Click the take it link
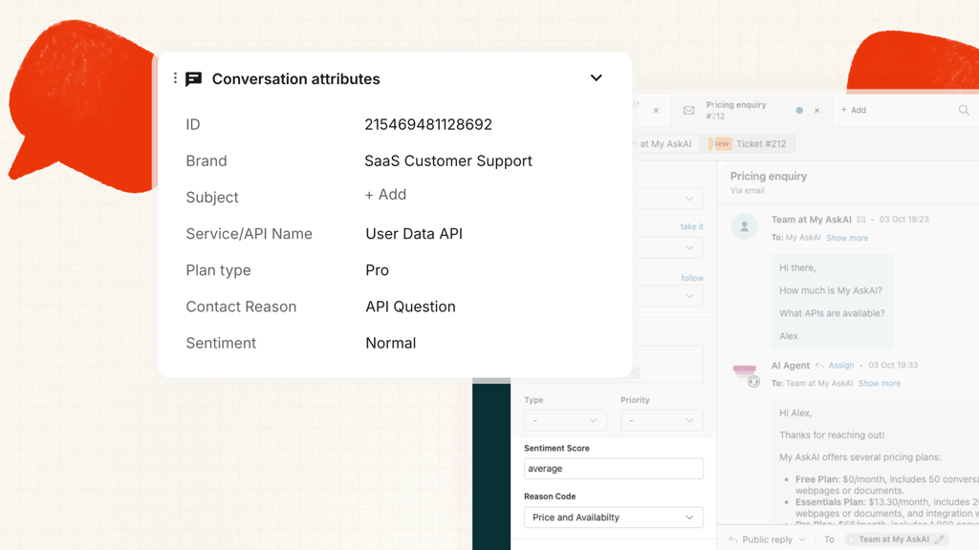Viewport: 979px width, 550px height. point(692,226)
